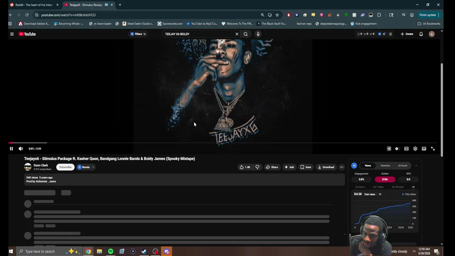The image size is (455, 256).
Task: Open the Windows Start menu
Action: (11, 251)
